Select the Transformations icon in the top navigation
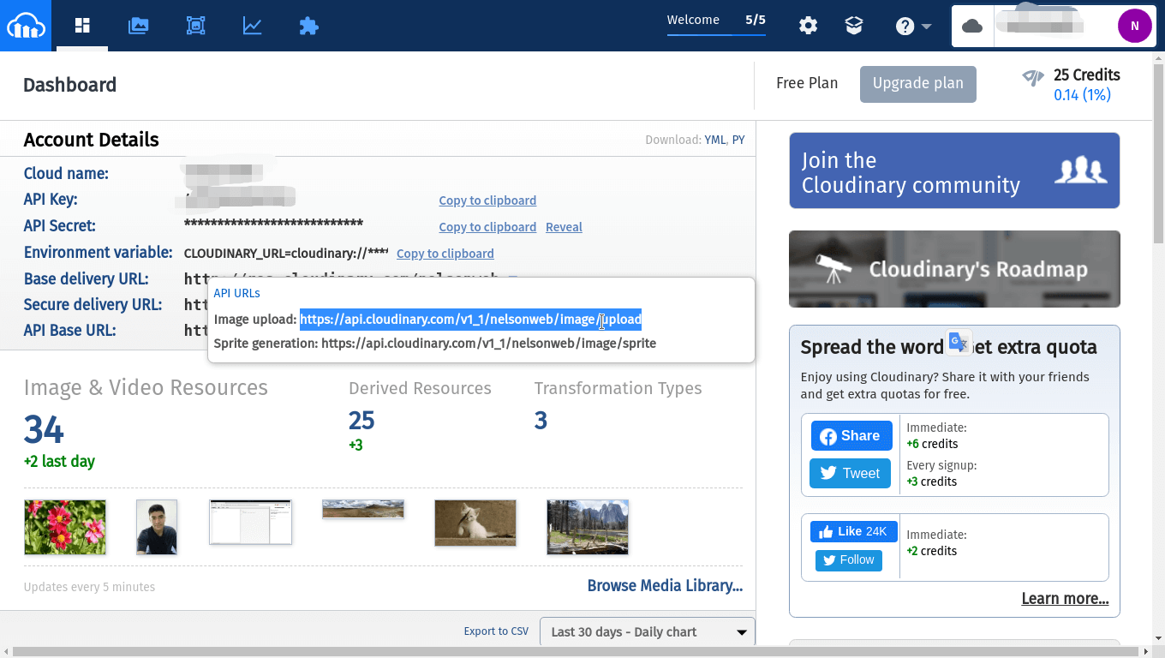The image size is (1165, 658). pos(195,26)
